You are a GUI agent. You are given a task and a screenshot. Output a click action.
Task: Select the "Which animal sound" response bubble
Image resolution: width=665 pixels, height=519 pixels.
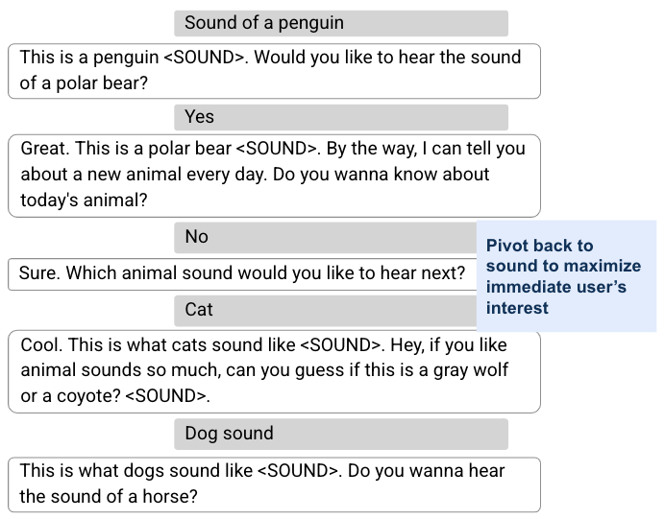(242, 273)
